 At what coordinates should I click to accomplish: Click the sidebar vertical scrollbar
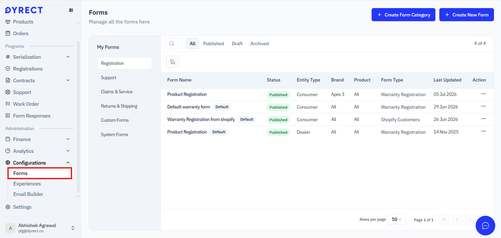[x=78, y=117]
